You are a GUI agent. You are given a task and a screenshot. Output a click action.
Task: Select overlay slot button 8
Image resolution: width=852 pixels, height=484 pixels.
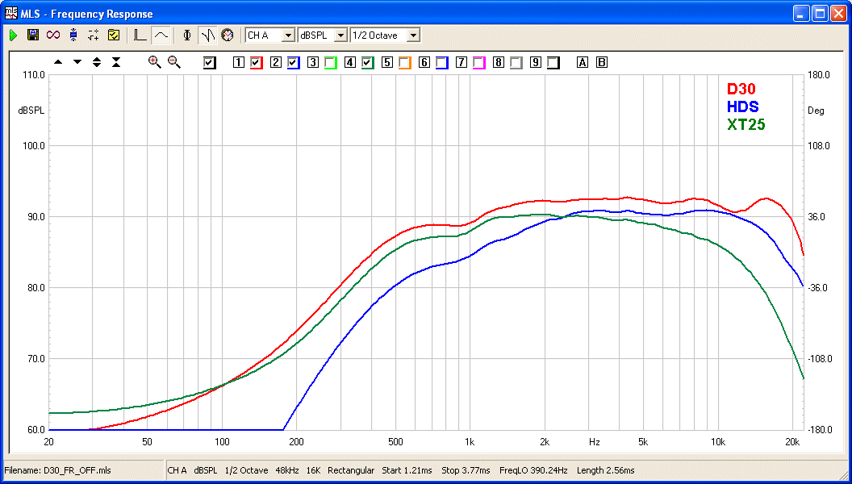click(499, 62)
